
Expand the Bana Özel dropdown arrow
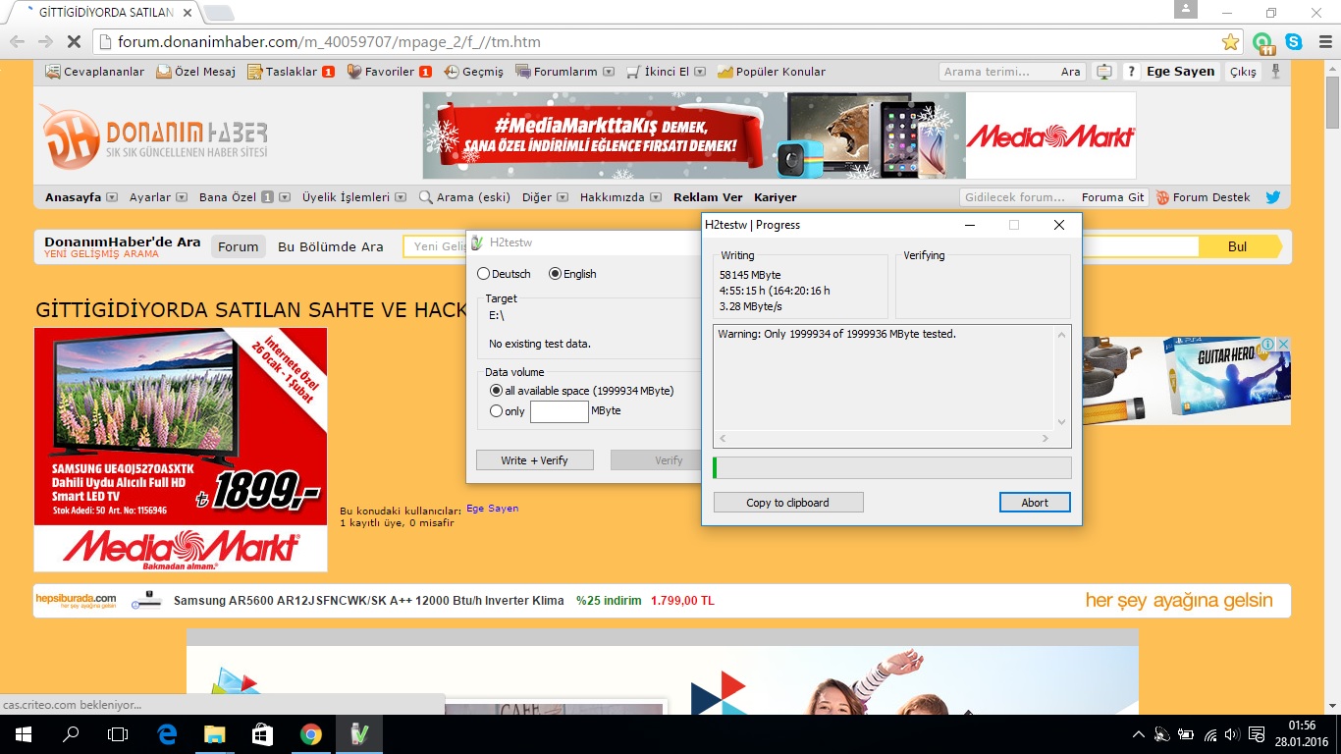pos(285,197)
